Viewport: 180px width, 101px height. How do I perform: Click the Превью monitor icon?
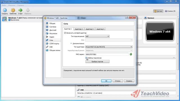point(145,18)
